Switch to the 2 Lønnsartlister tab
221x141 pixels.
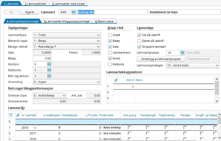point(36,4)
